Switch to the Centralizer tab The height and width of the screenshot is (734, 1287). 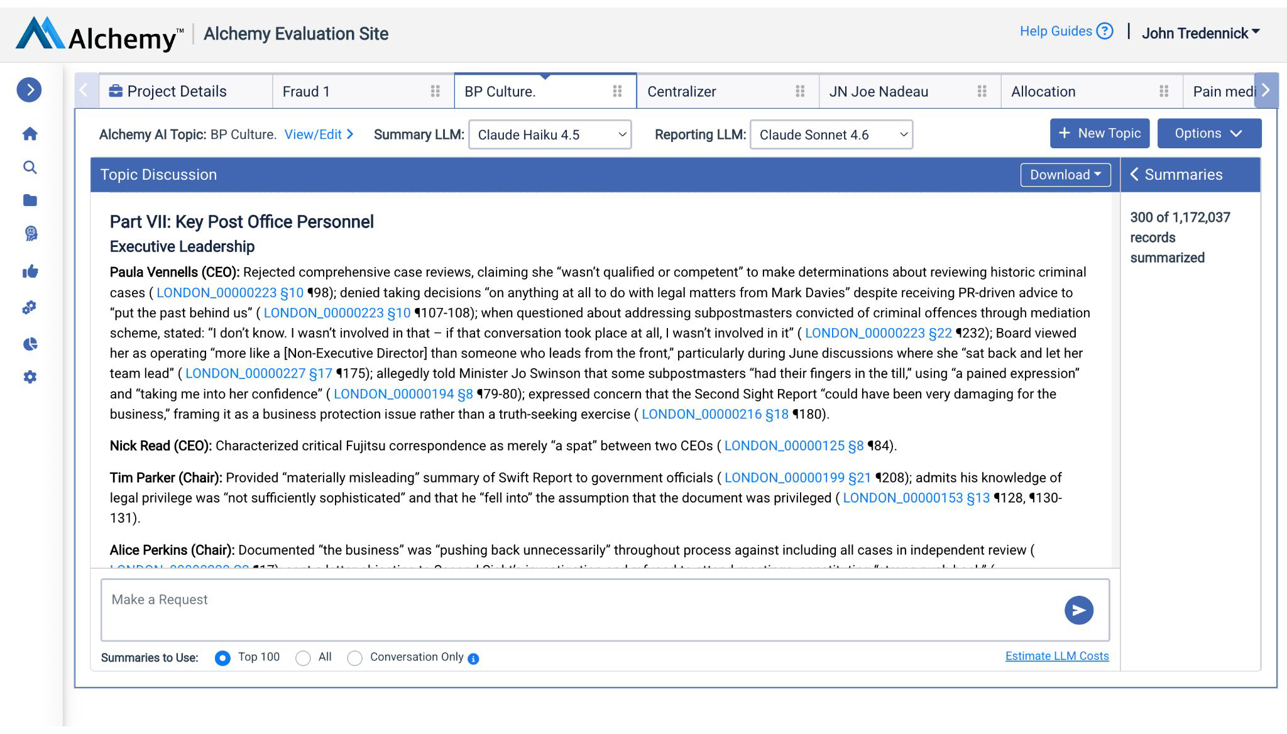click(x=682, y=92)
